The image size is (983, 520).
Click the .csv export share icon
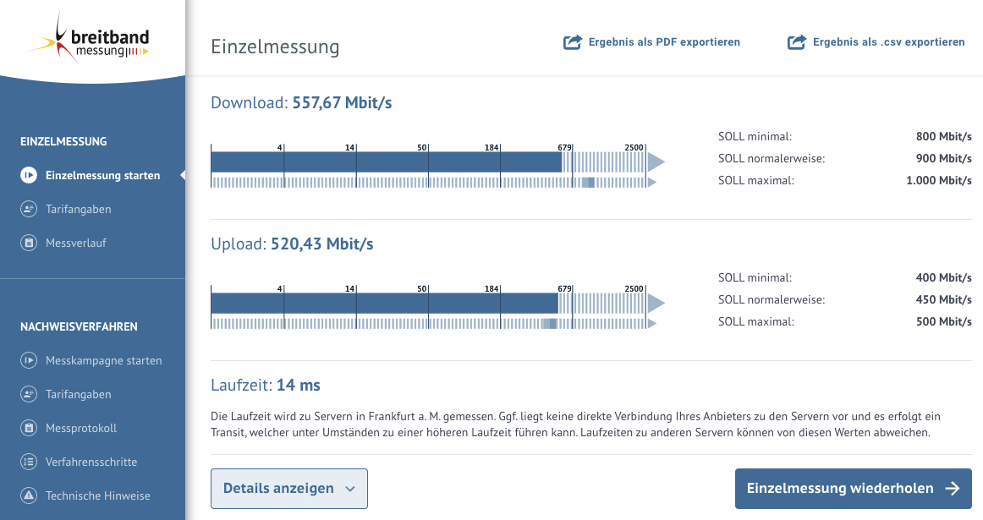(795, 41)
